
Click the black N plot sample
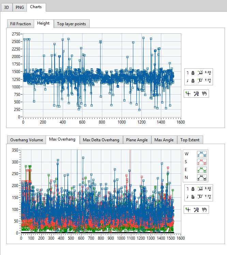point(202,178)
